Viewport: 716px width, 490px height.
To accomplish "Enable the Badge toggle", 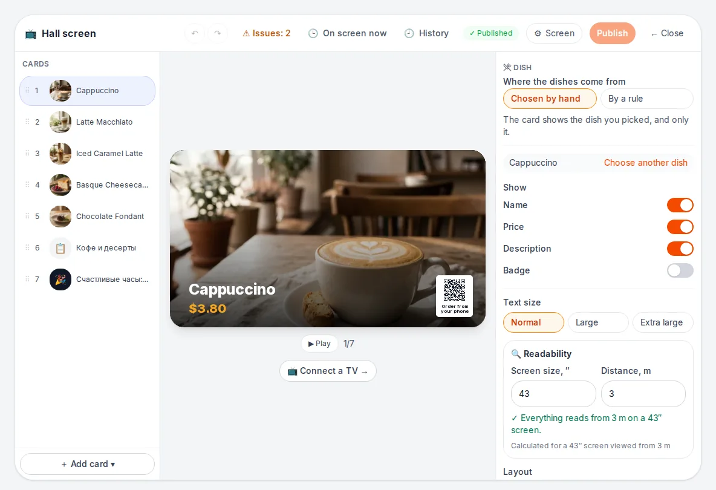I will click(x=680, y=270).
